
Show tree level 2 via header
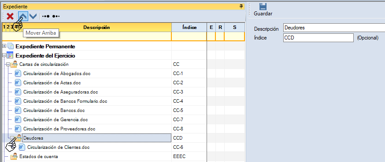(8, 27)
